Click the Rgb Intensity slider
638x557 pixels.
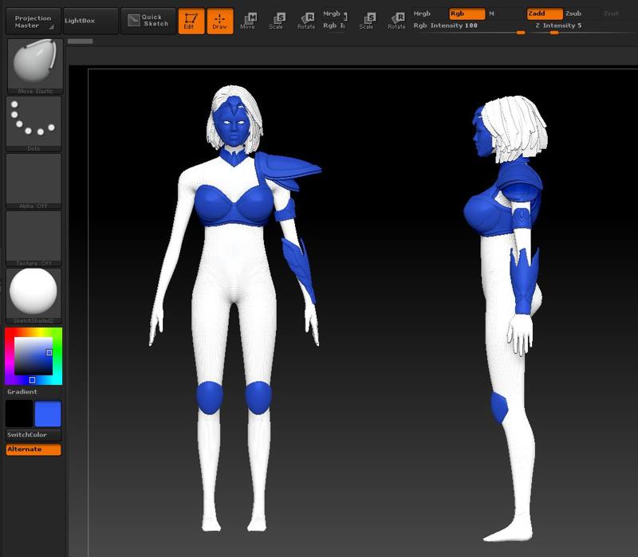469,26
